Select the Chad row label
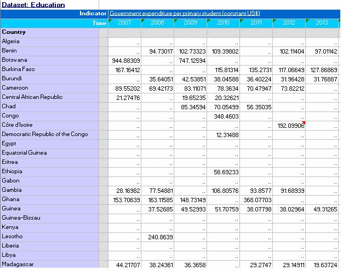The width and height of the screenshot is (343, 271). [9, 106]
